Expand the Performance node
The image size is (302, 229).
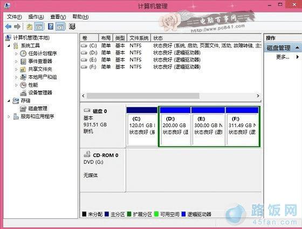(16, 85)
